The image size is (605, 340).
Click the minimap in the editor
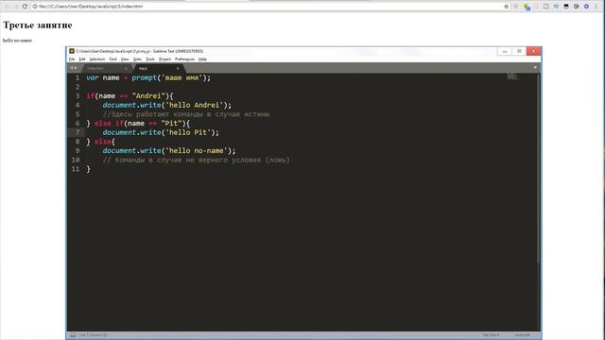coord(512,76)
